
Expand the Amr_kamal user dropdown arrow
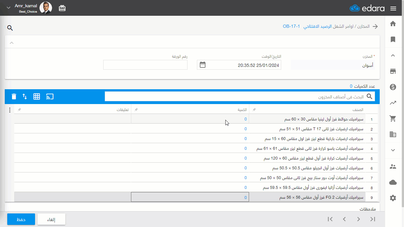pyautogui.click(x=9, y=8)
